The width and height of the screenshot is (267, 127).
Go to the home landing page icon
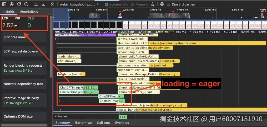click(x=53, y=4)
